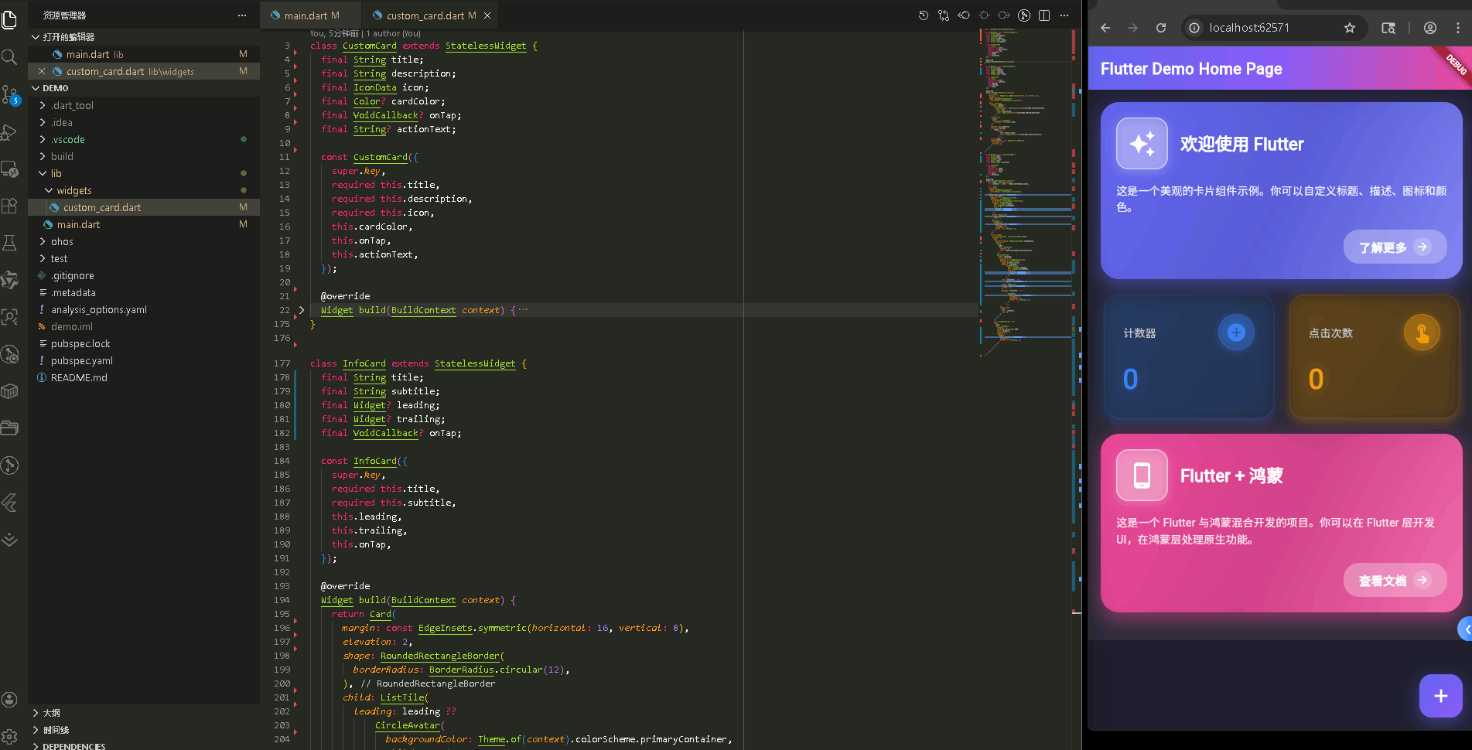Split the editor to the right
1472x750 pixels.
point(1044,15)
